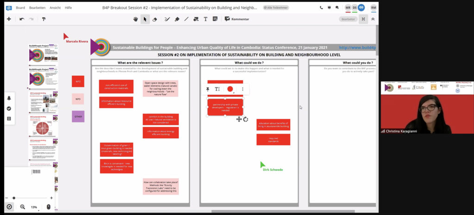
Task: Click the Bearbeiter button
Action: pyautogui.click(x=348, y=19)
